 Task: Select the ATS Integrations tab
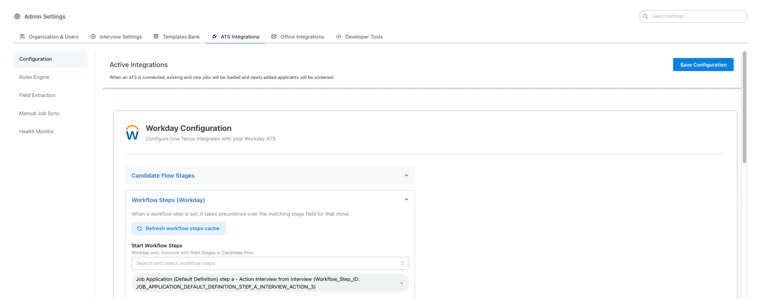click(x=236, y=37)
